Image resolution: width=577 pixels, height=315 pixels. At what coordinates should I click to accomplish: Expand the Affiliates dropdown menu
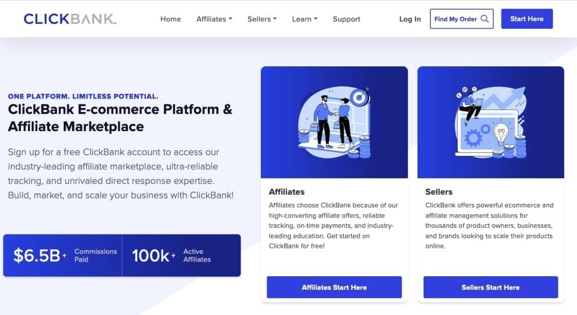214,19
